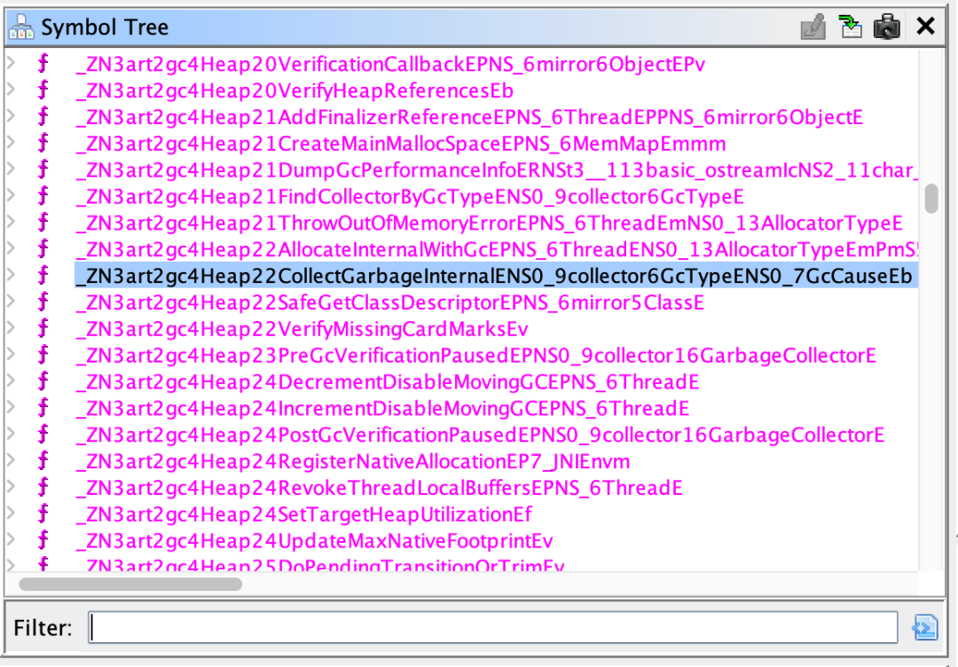
Task: Click function icon of Heap23PreGcVerificationPaused row
Action: [x=43, y=355]
